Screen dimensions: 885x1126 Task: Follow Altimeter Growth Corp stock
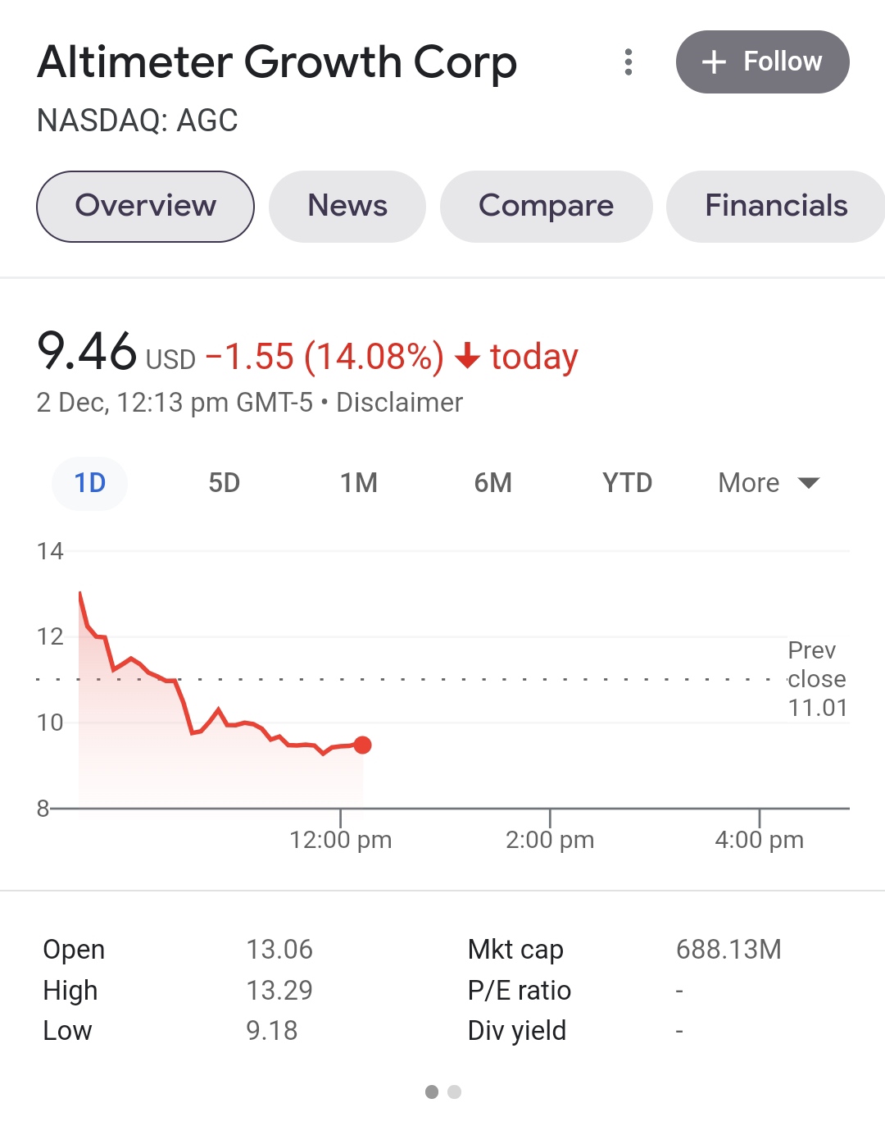pyautogui.click(x=762, y=62)
